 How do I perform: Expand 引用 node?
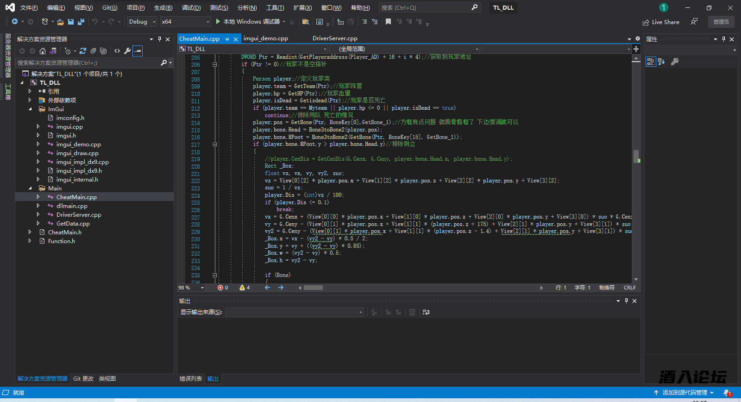tap(30, 92)
